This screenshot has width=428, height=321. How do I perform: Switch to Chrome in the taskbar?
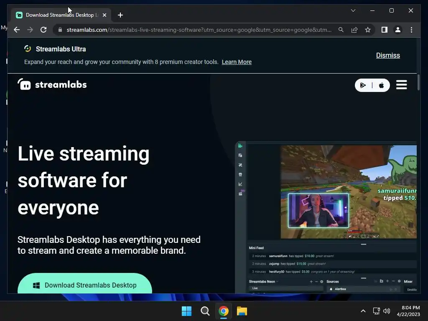(224, 311)
